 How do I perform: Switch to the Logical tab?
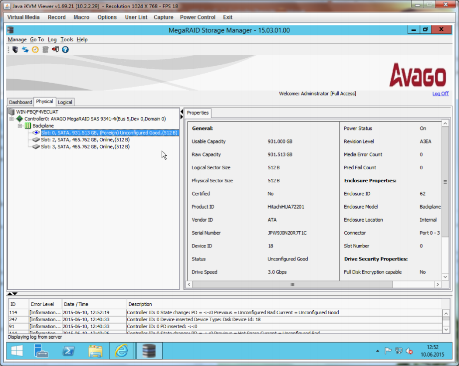tap(65, 102)
